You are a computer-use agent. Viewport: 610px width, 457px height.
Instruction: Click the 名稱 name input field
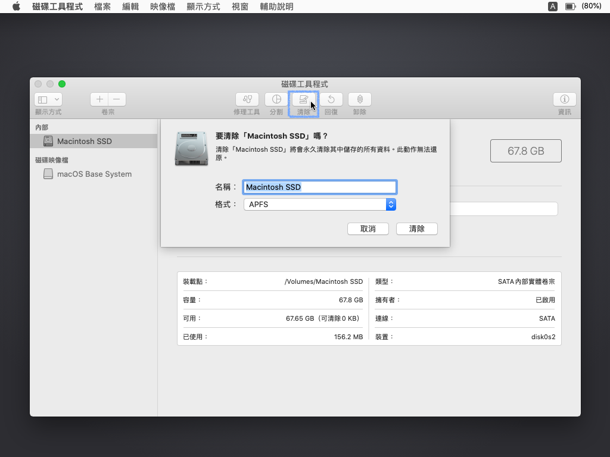coord(319,187)
